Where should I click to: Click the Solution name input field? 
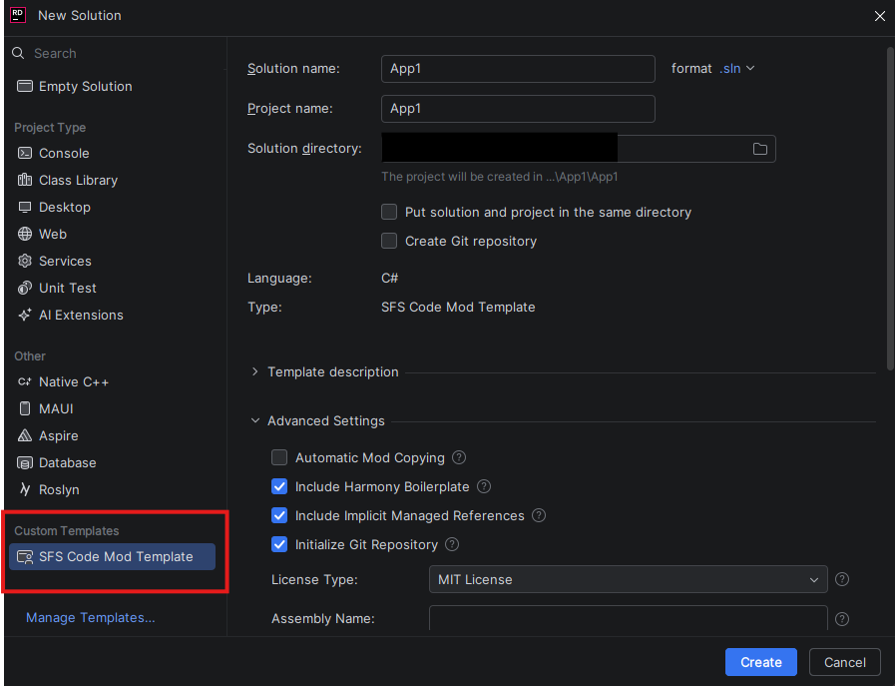(x=518, y=69)
